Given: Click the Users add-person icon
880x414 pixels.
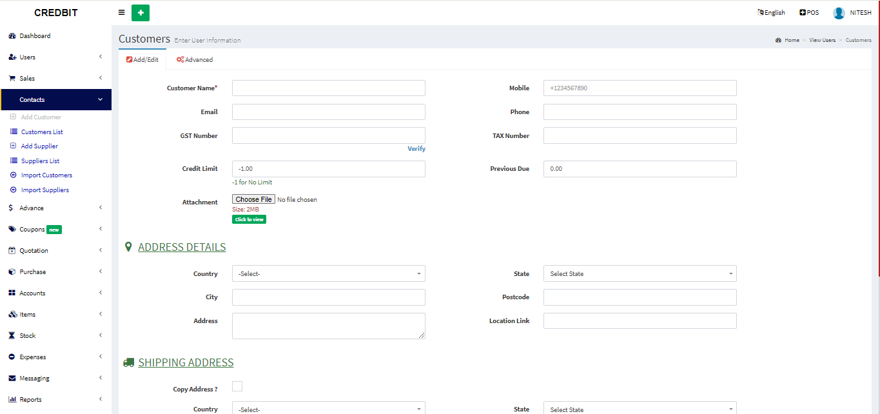Looking at the screenshot, I should tap(12, 57).
